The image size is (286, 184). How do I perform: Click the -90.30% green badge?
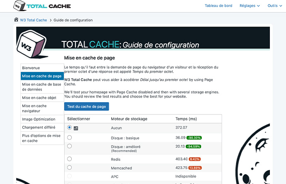[194, 138]
